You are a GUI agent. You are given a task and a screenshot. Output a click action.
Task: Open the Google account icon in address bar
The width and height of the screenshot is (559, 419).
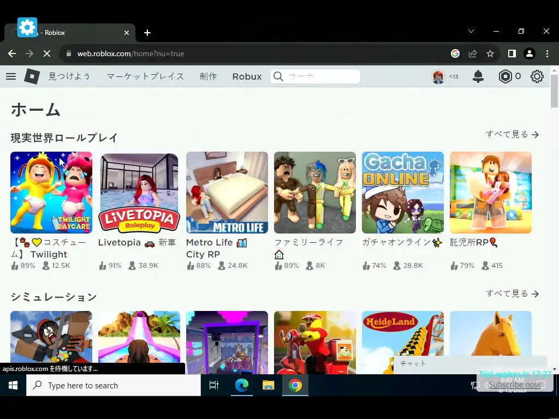coord(455,53)
